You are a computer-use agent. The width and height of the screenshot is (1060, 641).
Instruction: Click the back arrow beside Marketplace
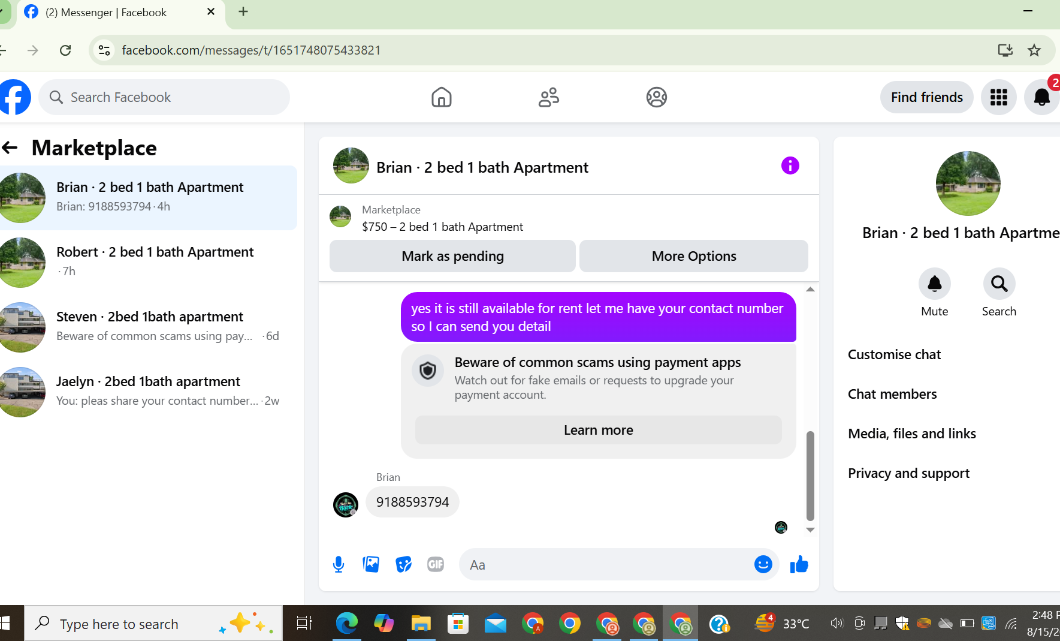click(10, 148)
